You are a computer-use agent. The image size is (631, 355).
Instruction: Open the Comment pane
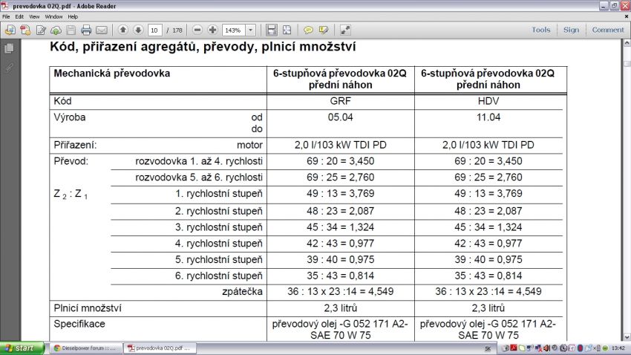coord(608,30)
